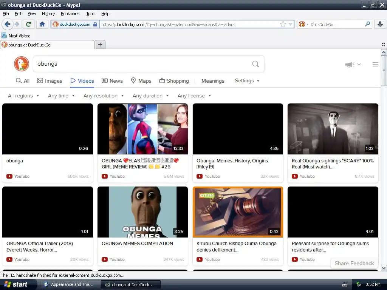The image size is (387, 290).
Task: Switch to the Shopping tab
Action: 174,81
